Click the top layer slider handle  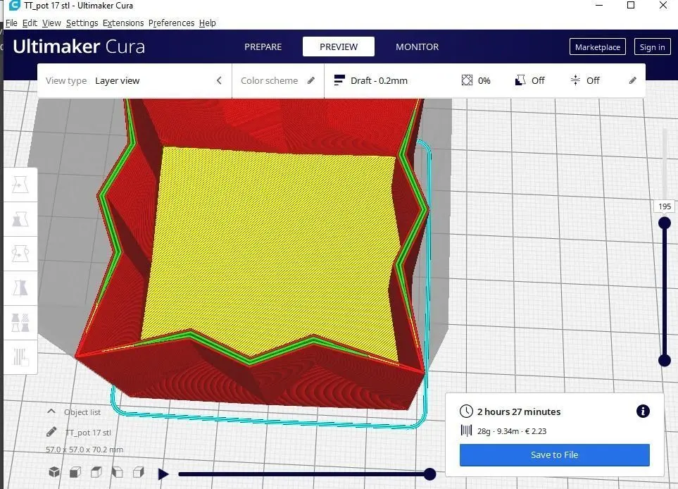tap(665, 223)
